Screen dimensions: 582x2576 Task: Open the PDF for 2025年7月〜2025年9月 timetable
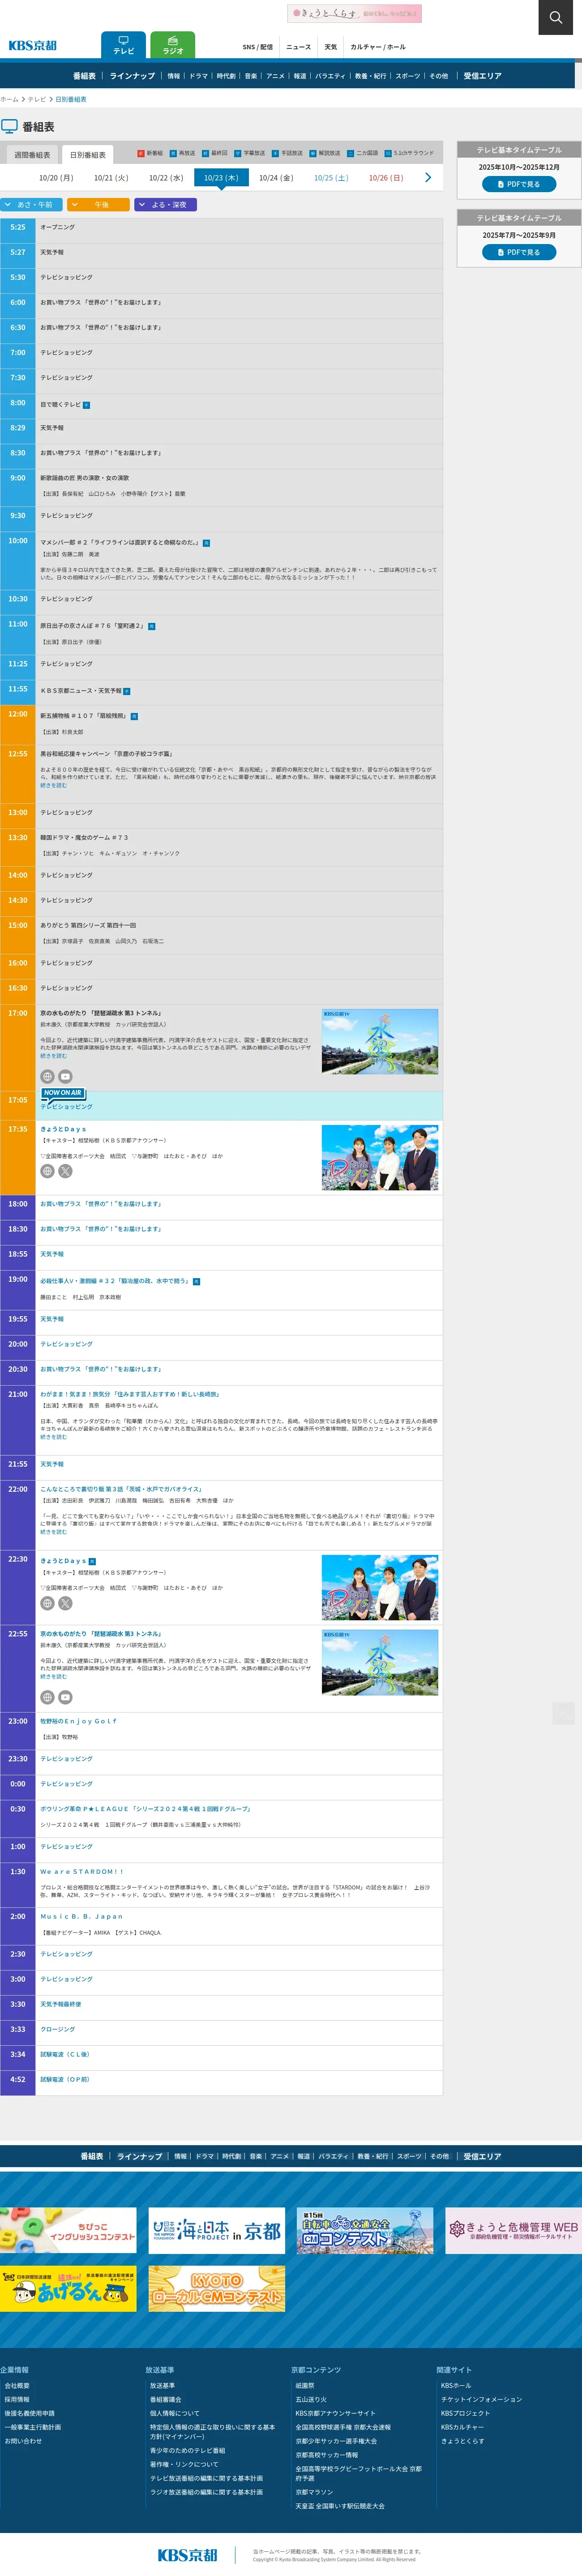519,252
